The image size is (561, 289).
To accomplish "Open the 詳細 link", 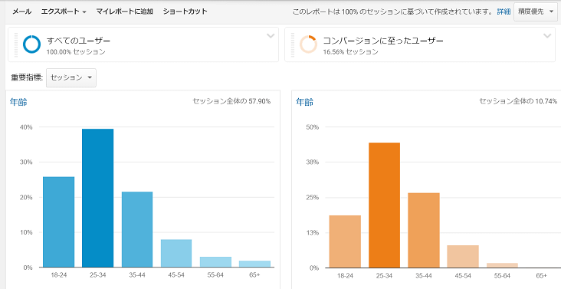I will pos(504,11).
